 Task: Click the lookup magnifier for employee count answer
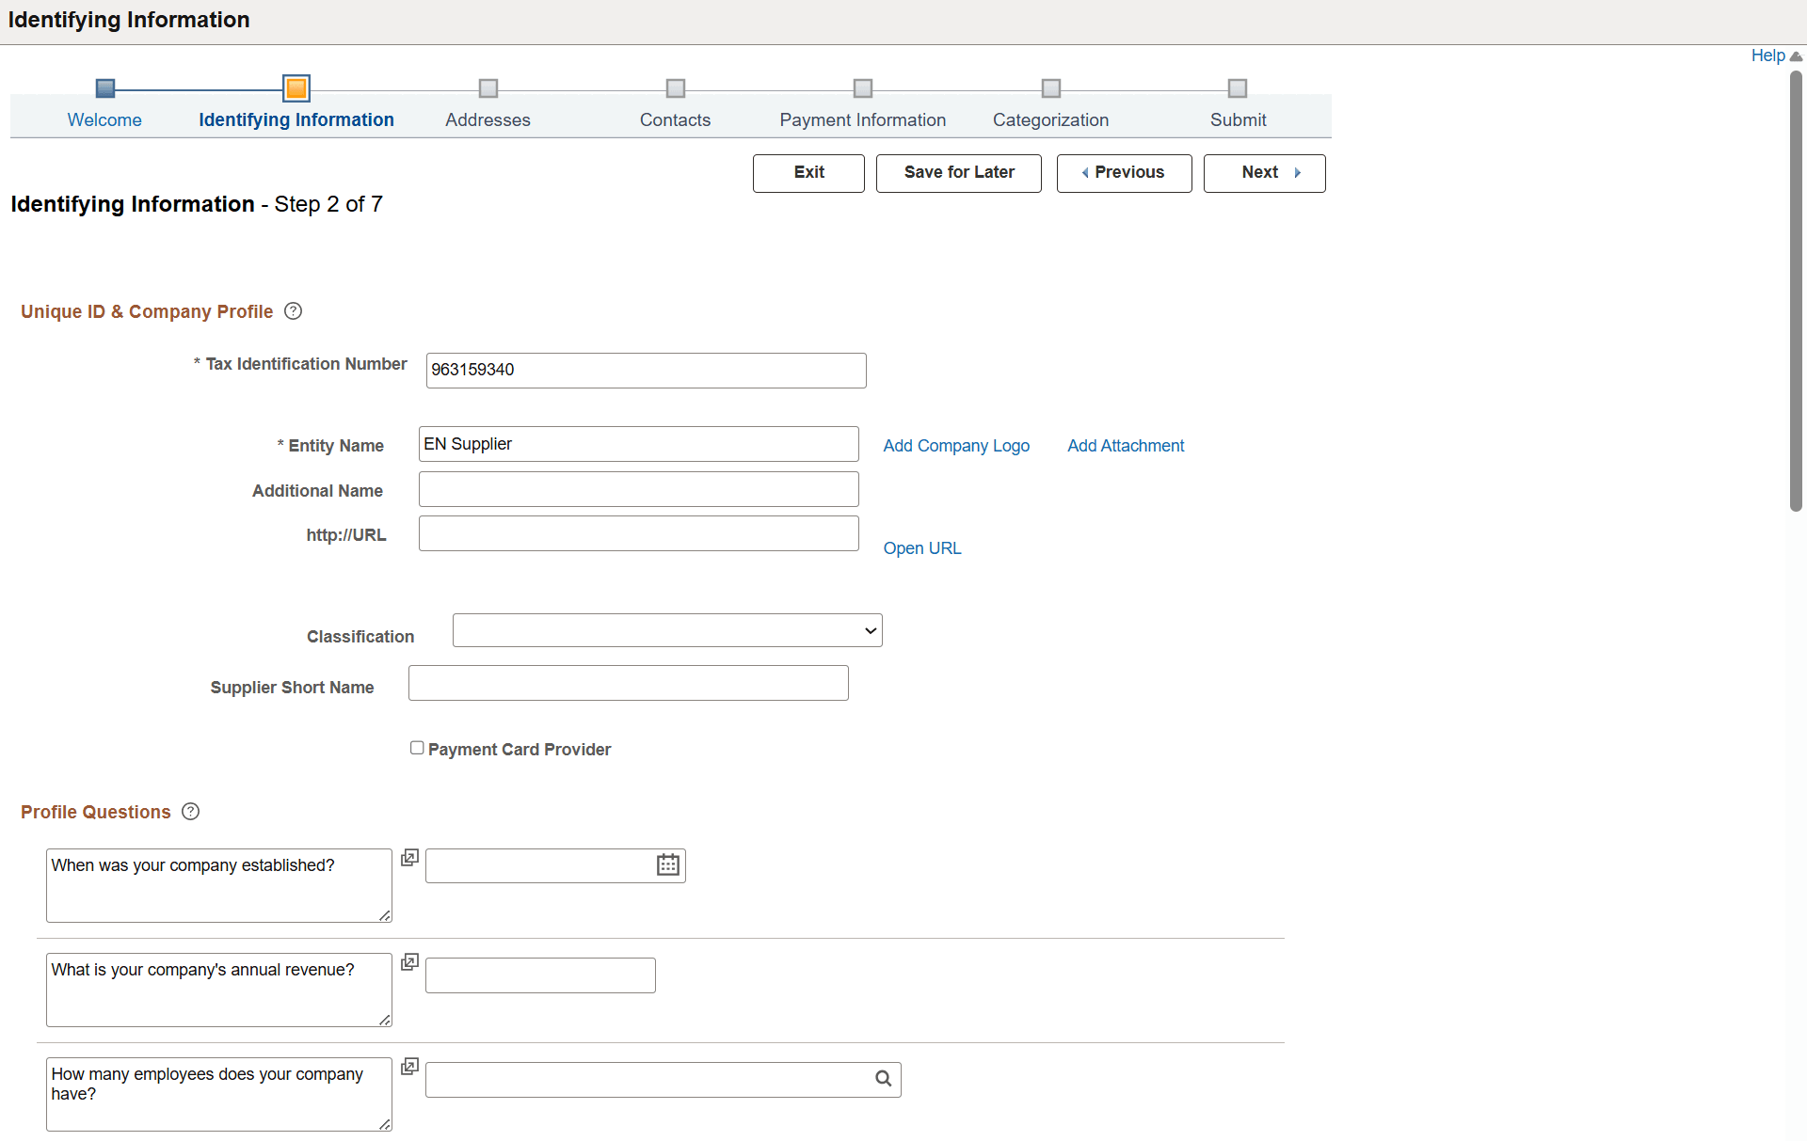[x=883, y=1078]
